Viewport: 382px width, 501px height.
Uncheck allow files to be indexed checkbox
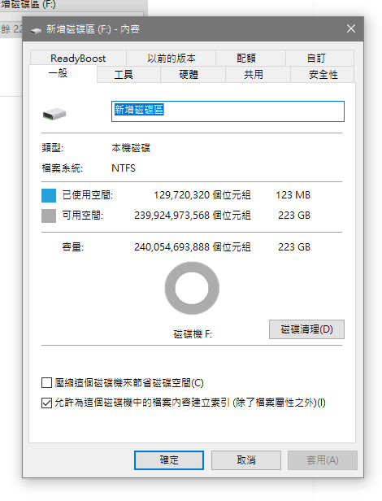click(x=46, y=403)
